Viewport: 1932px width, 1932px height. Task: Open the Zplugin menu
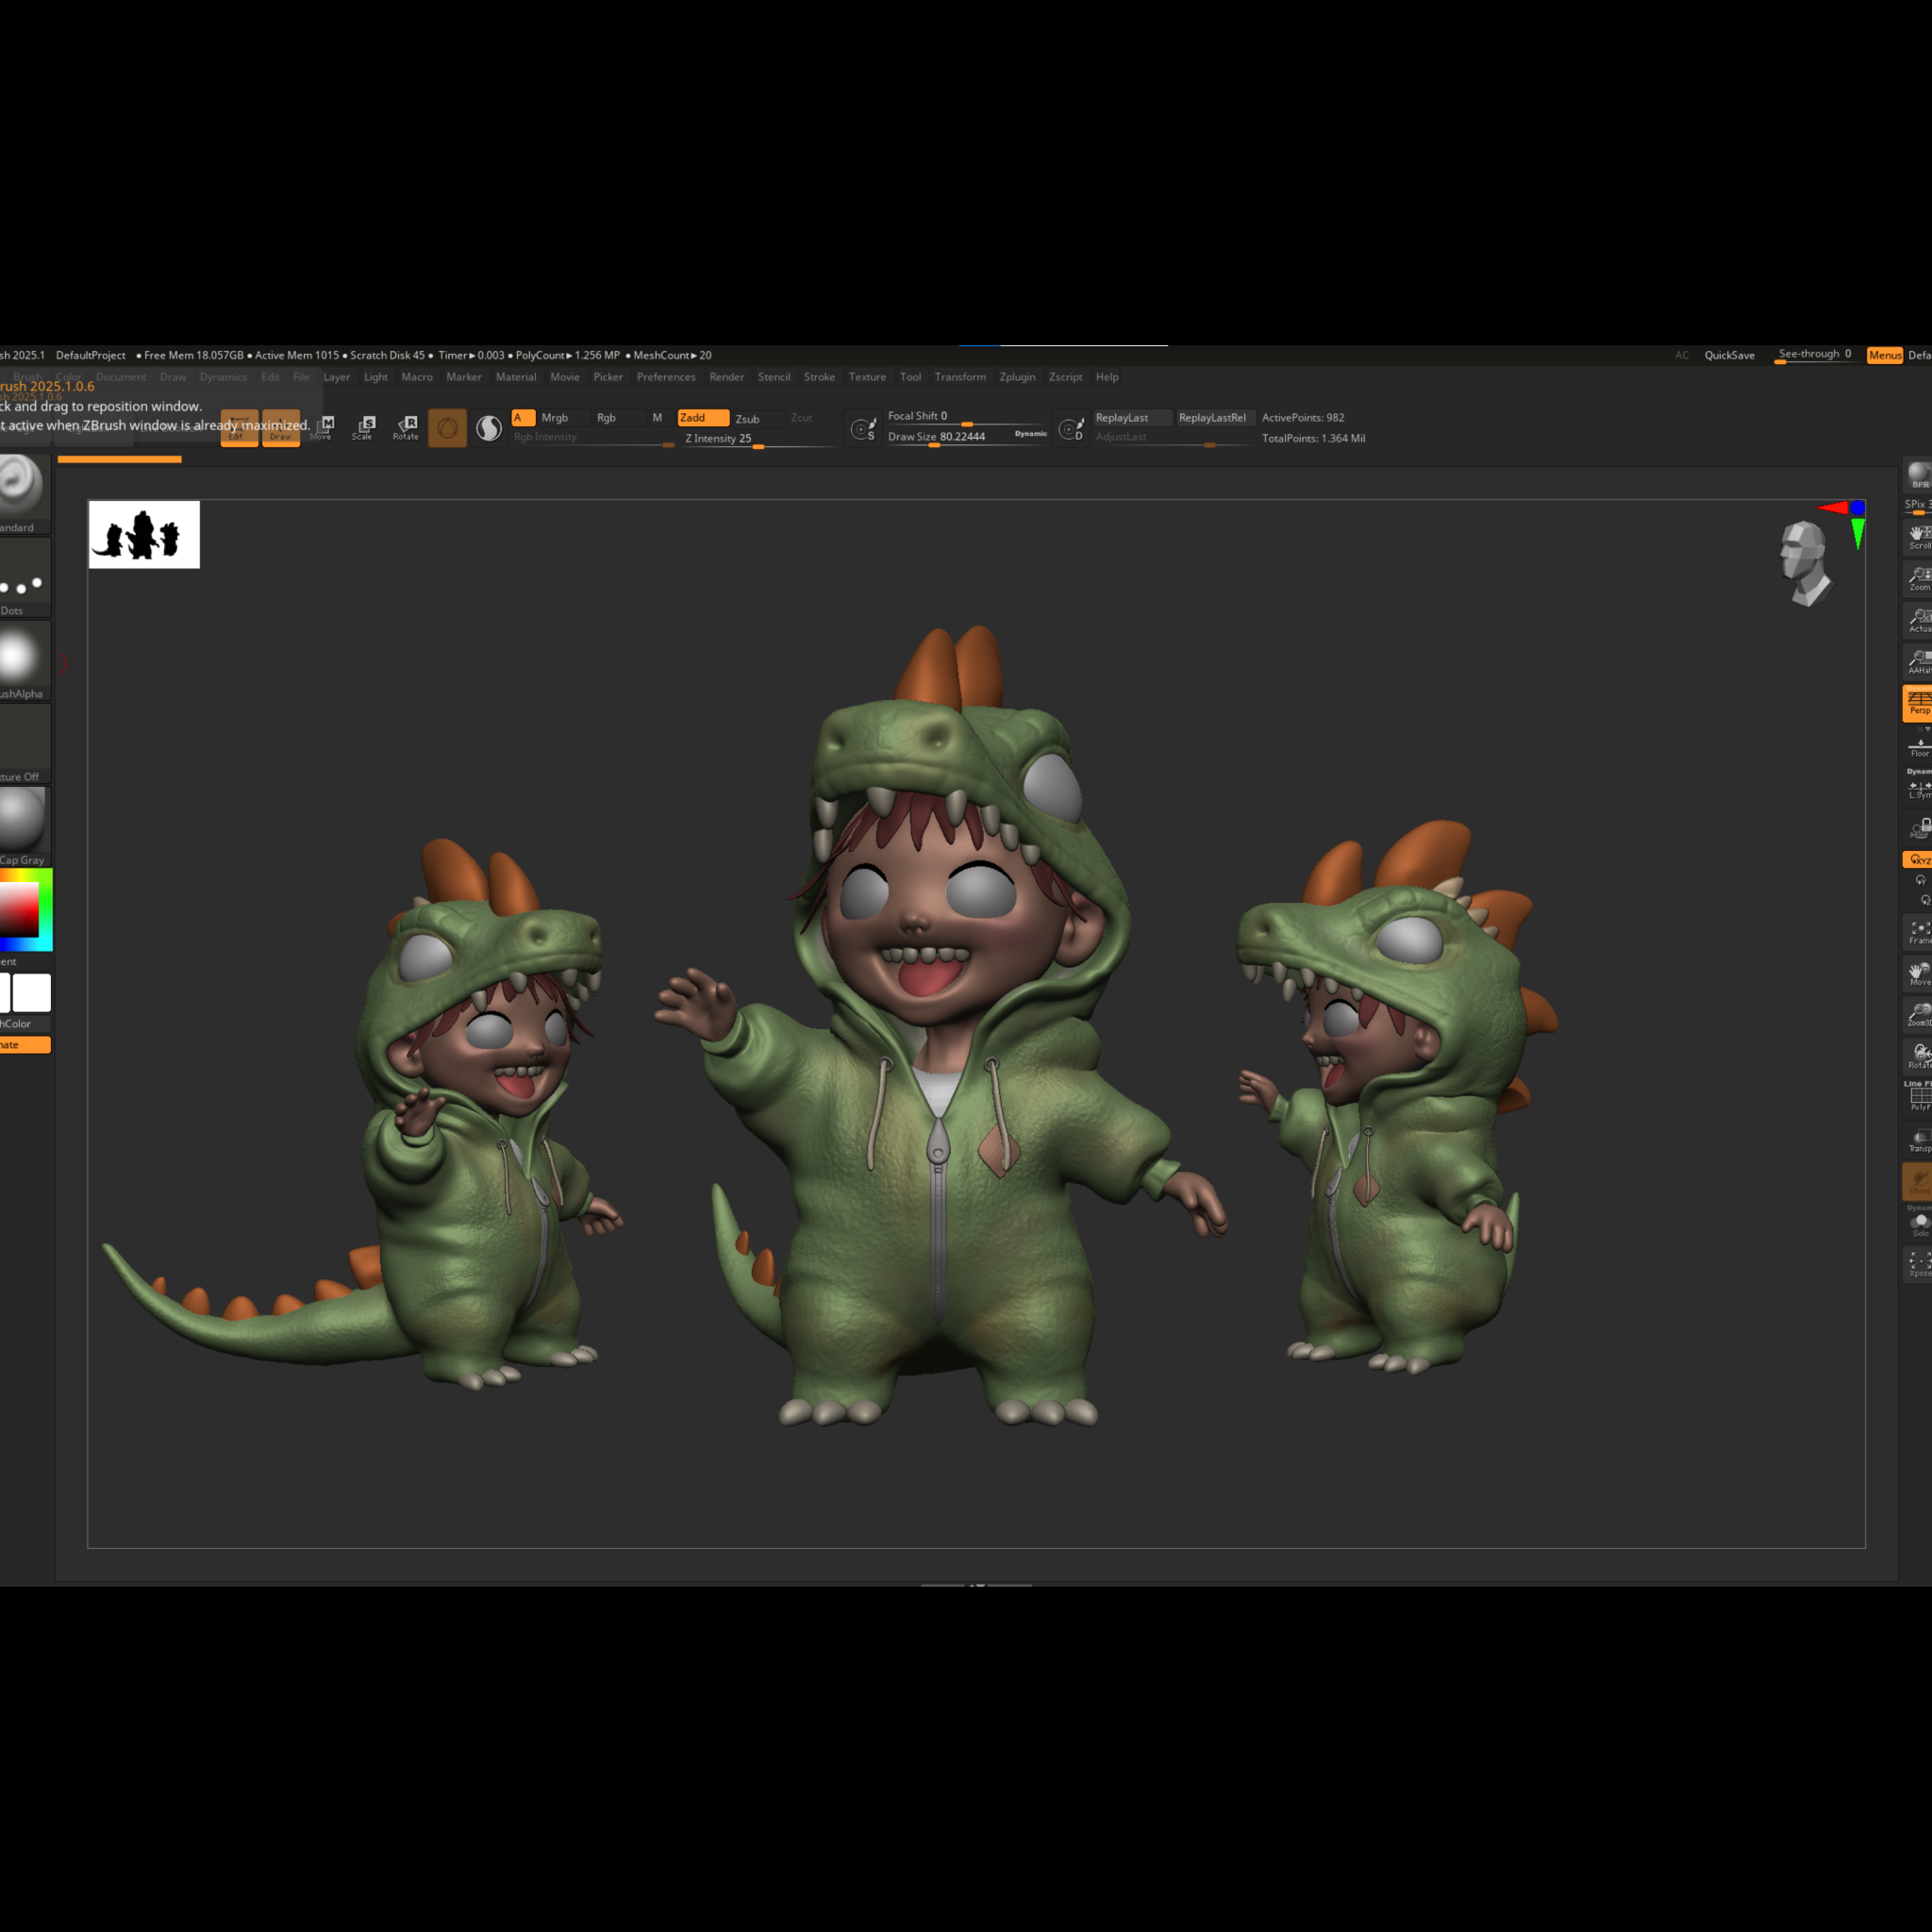pyautogui.click(x=1017, y=377)
